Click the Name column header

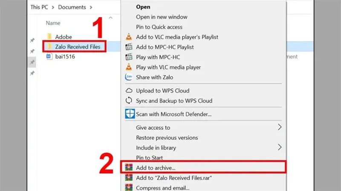coord(53,23)
